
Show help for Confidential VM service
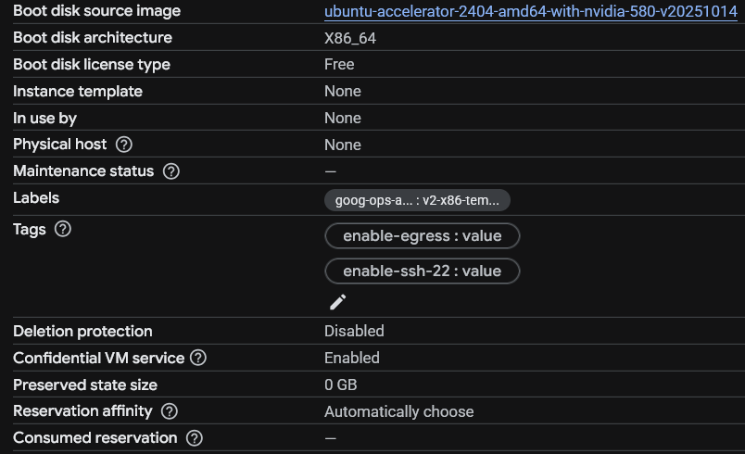click(198, 358)
